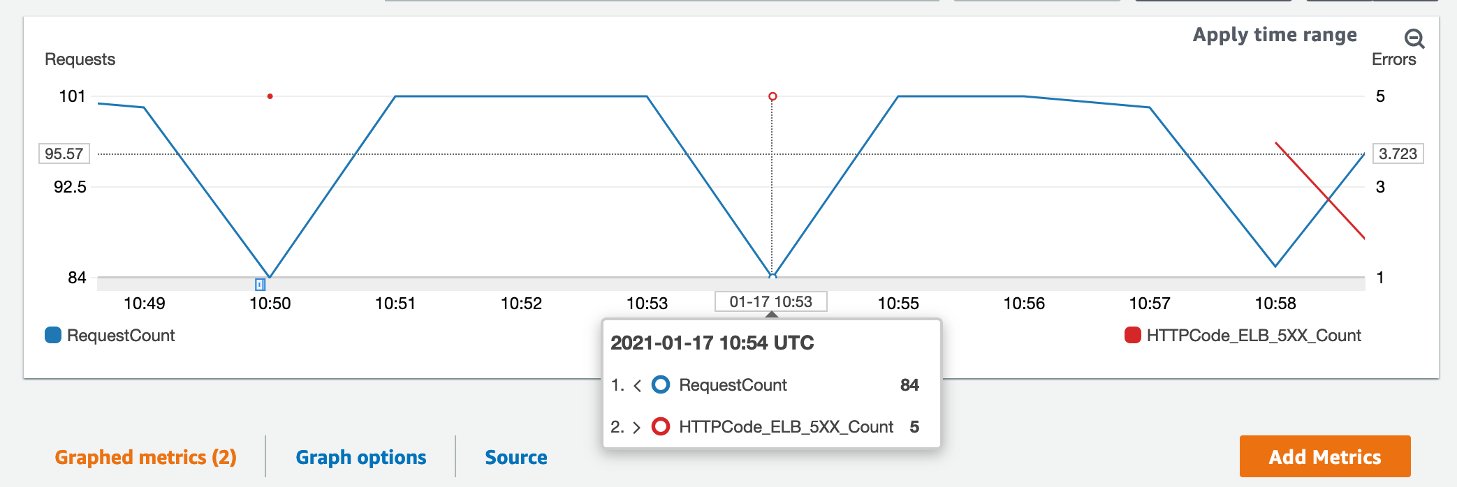The image size is (1457, 487).
Task: Click the small blue marker at 10:50 on axis
Action: coord(260,284)
